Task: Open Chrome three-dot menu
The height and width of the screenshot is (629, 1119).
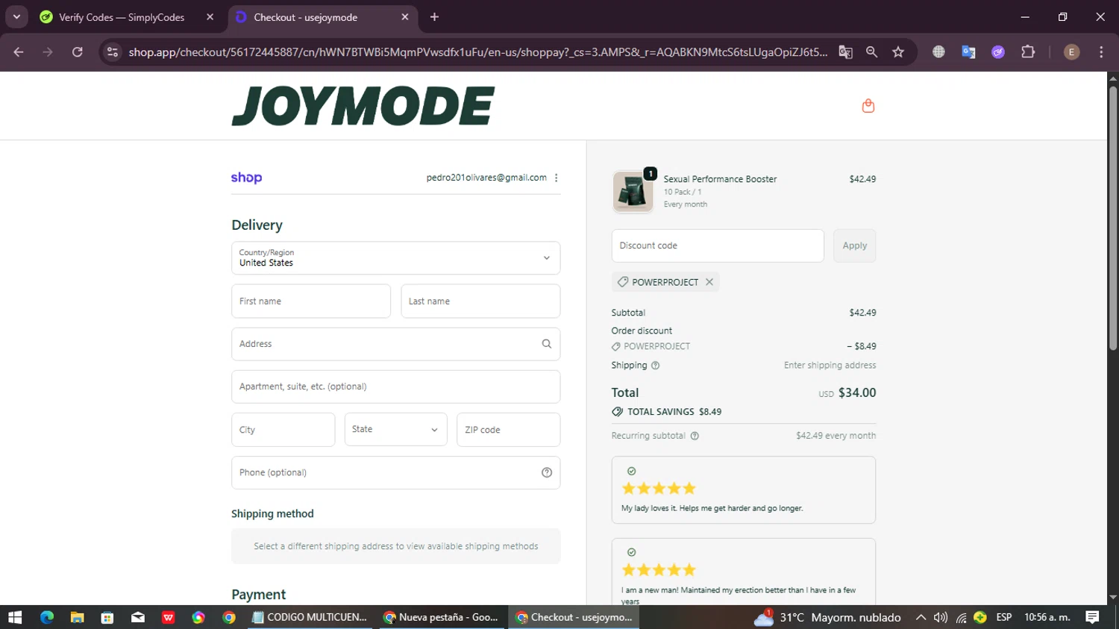Action: click(1101, 52)
